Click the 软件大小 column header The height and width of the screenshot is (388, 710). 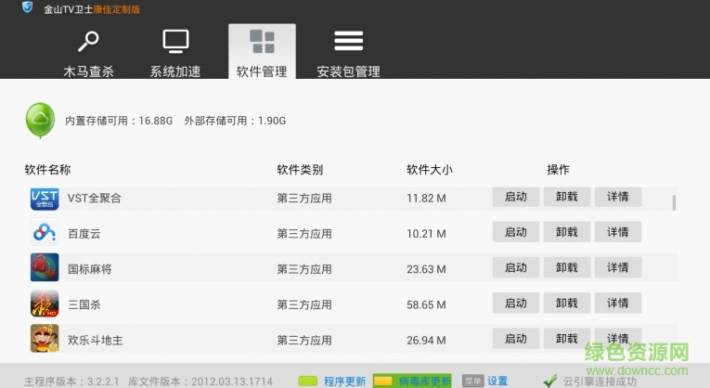tap(430, 170)
